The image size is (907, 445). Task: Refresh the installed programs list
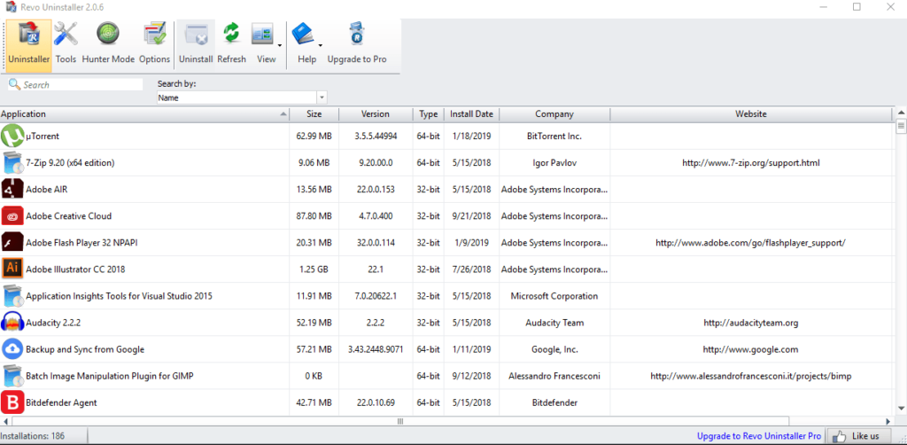pos(231,45)
